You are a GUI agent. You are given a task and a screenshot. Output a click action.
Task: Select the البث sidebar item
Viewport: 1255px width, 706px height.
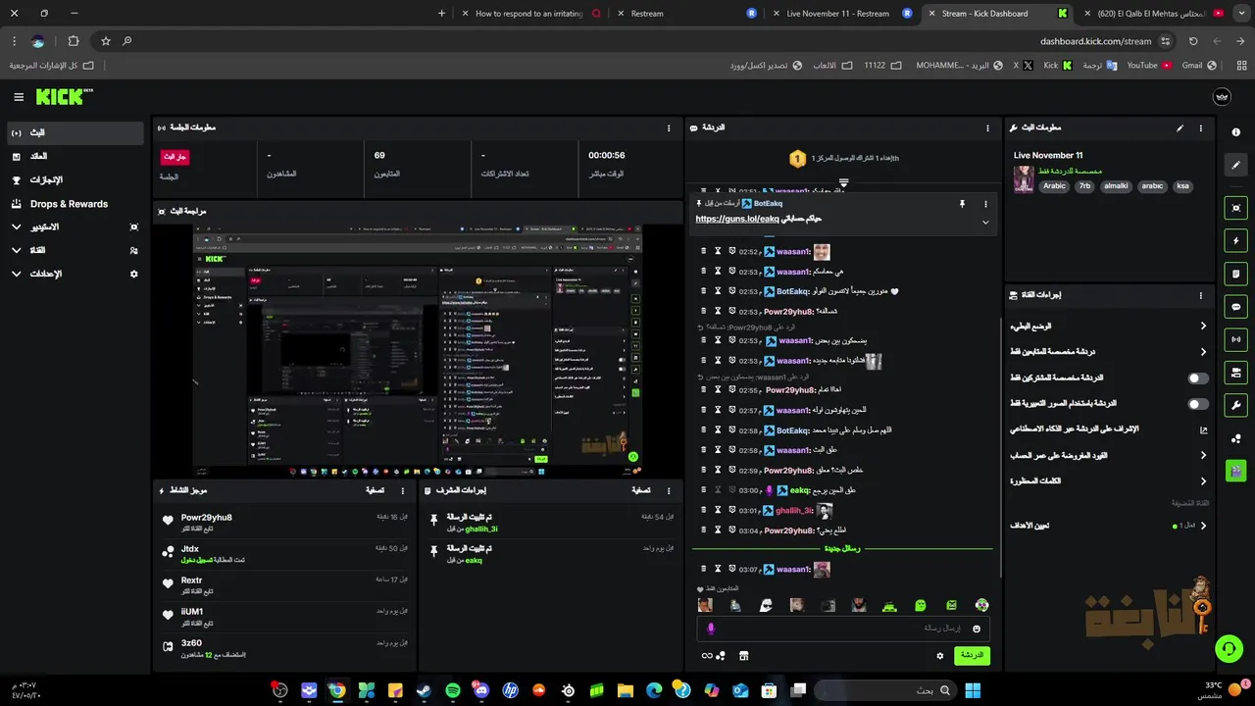click(75, 132)
